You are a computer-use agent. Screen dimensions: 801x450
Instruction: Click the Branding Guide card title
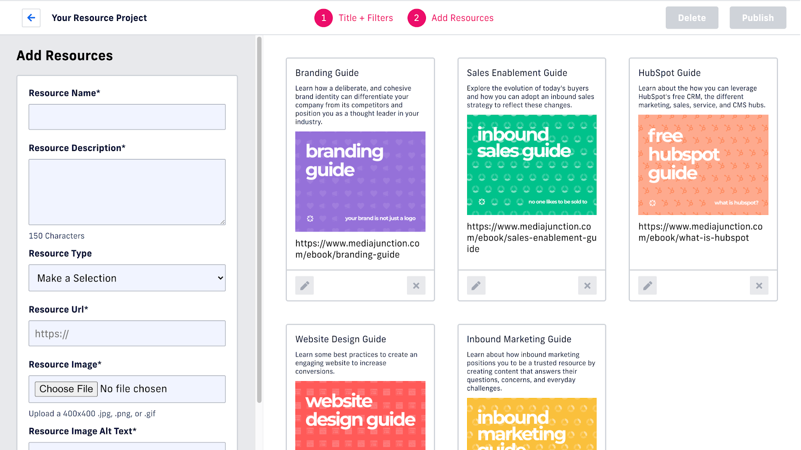click(x=327, y=73)
